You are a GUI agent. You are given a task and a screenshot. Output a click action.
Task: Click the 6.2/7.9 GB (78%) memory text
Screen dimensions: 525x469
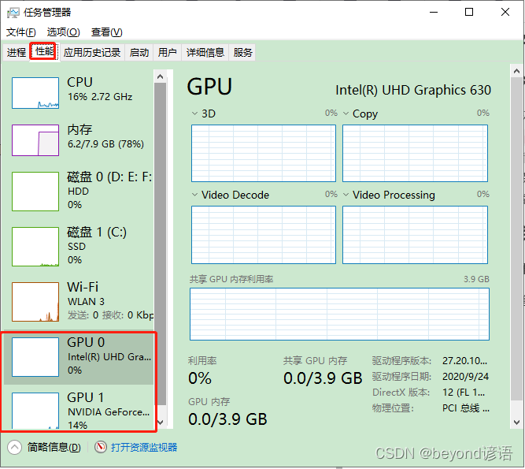(x=105, y=144)
